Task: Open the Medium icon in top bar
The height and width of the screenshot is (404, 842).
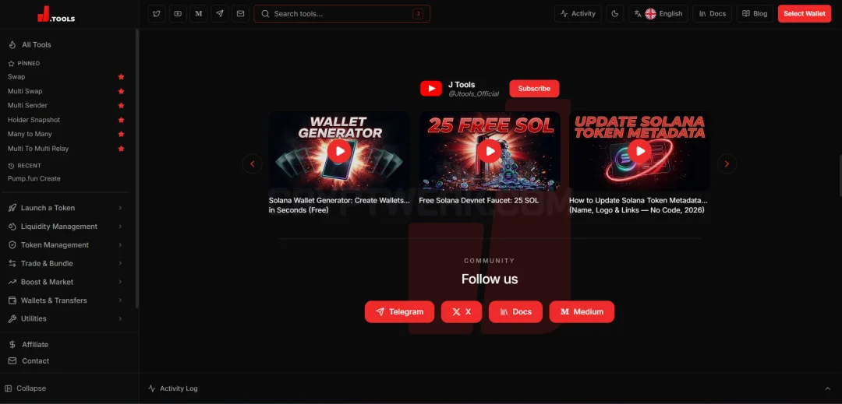Action: click(x=199, y=13)
